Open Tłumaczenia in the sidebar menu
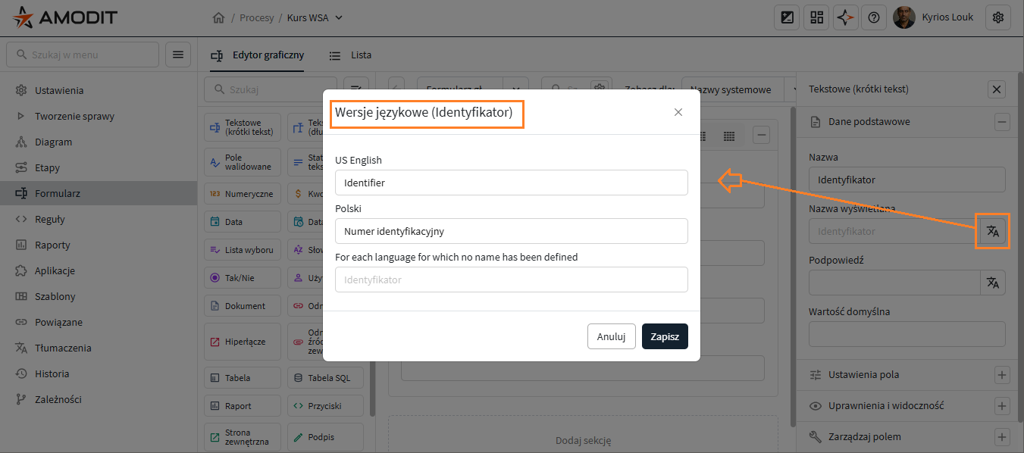The width and height of the screenshot is (1024, 453). 63,348
